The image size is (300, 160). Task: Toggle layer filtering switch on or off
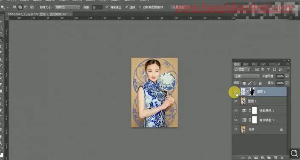pyautogui.click(x=288, y=69)
